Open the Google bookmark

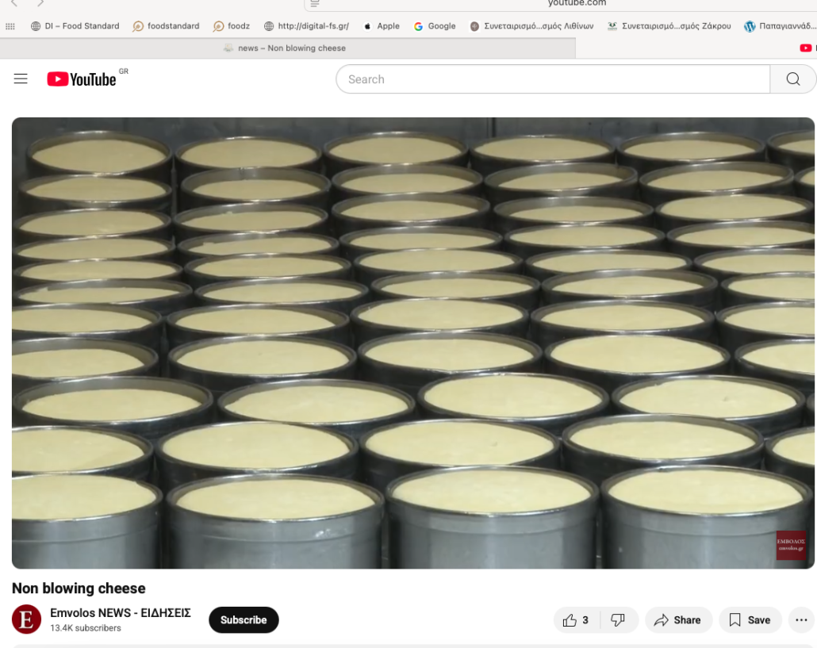point(435,26)
